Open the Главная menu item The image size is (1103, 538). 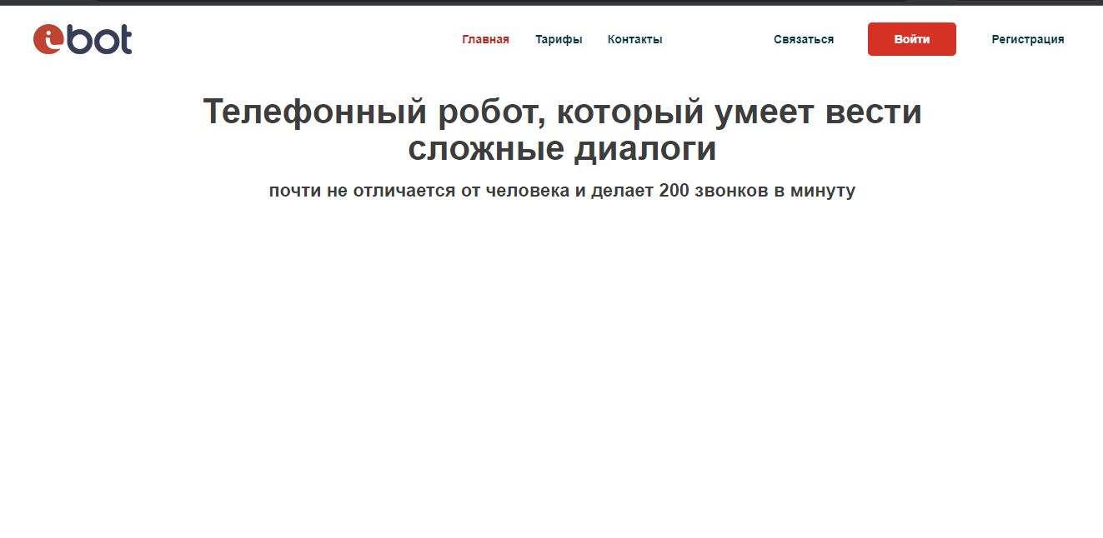click(485, 39)
